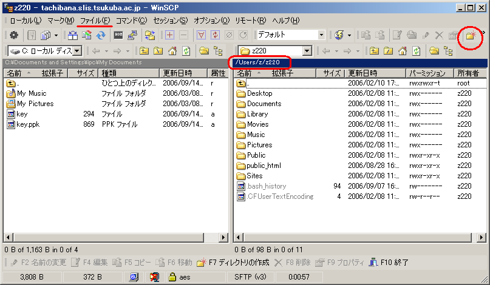Click local panel horizontal scrollbar left arrow
The image size is (490, 285).
click(x=8, y=238)
